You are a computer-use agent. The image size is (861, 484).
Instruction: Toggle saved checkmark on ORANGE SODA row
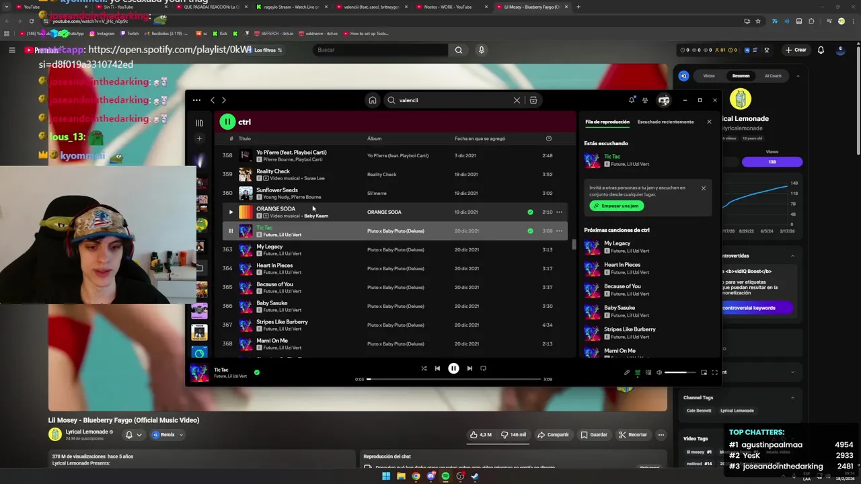[530, 212]
